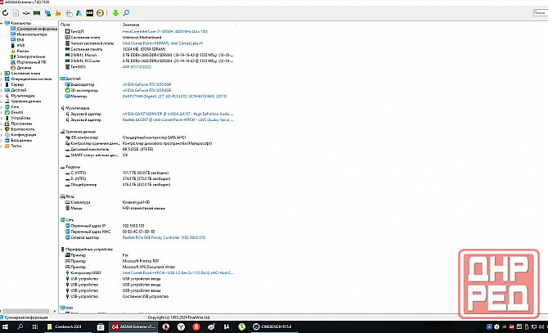Select Датчики (sensors) in the tree
Viewport: 548px width, 333px height.
click(x=24, y=67)
